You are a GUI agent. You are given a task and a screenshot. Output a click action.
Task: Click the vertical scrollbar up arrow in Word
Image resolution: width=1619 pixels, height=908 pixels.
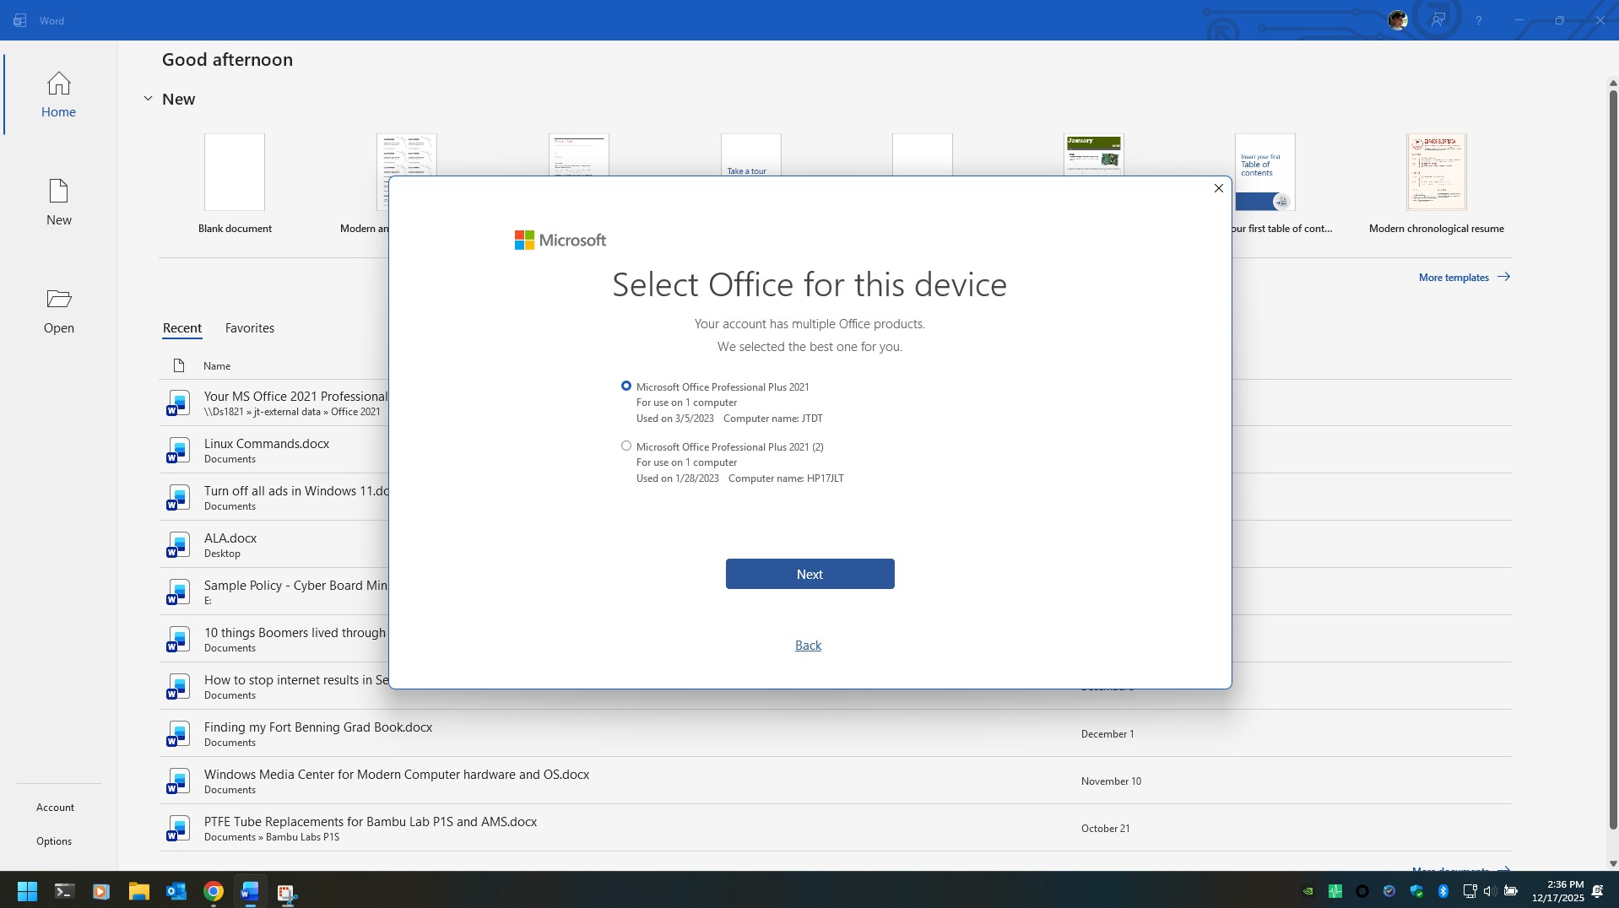tap(1613, 83)
